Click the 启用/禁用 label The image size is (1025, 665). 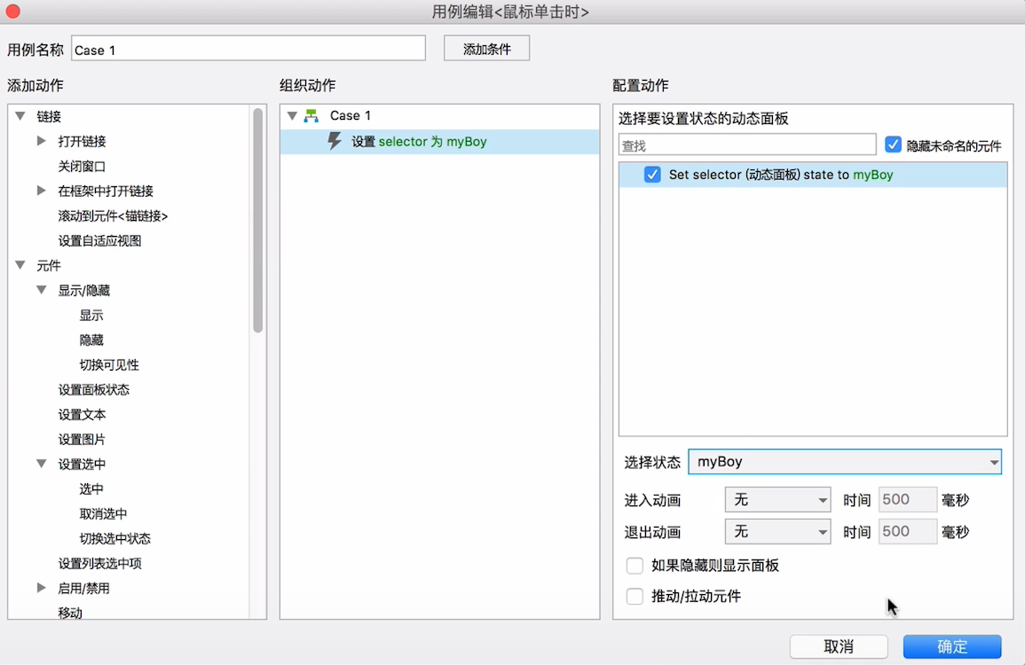[x=83, y=589]
